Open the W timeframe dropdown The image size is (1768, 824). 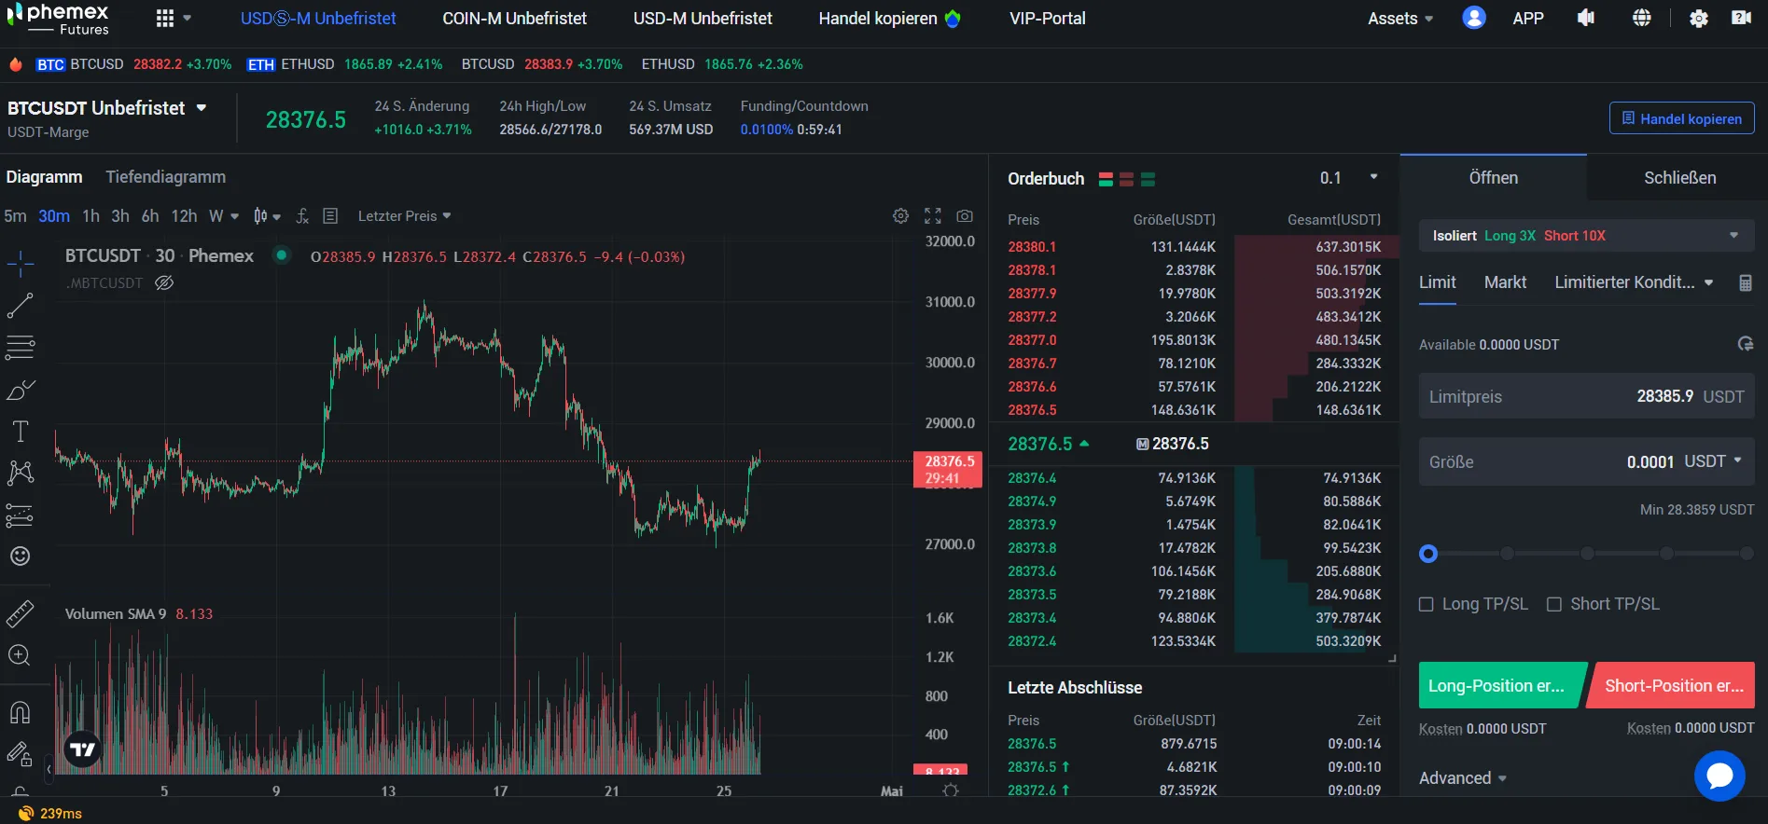pyautogui.click(x=224, y=215)
